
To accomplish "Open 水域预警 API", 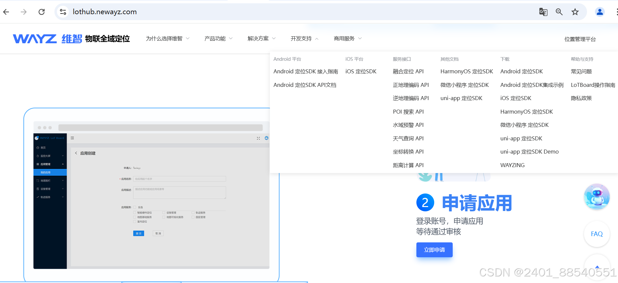I will [408, 125].
